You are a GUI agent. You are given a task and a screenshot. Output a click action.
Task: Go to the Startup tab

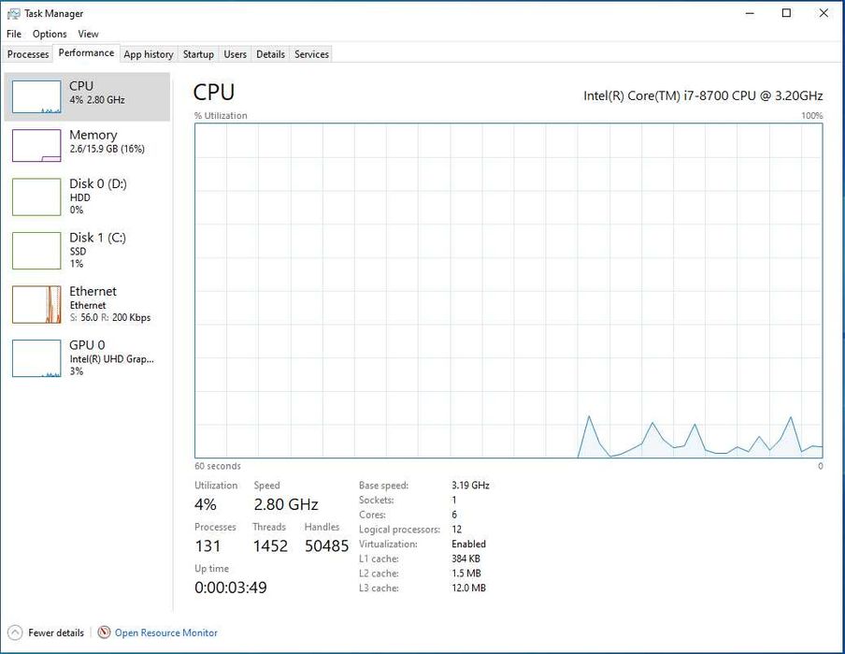click(198, 54)
